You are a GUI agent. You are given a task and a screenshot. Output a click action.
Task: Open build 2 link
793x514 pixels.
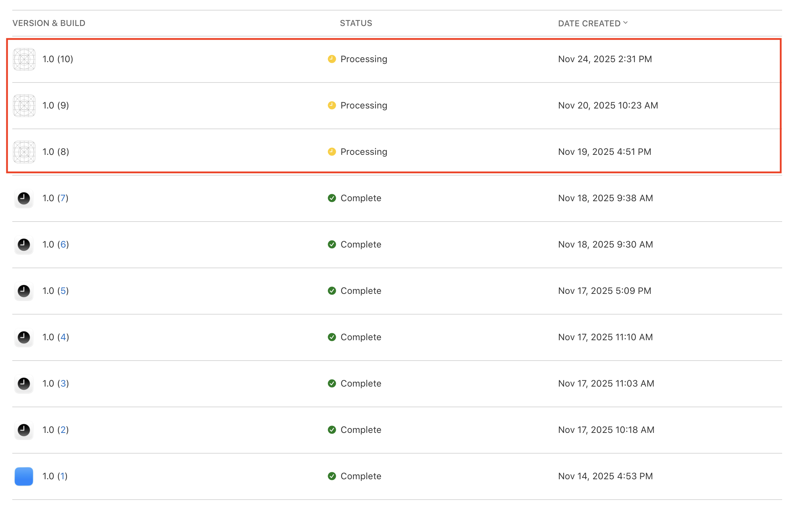[63, 430]
